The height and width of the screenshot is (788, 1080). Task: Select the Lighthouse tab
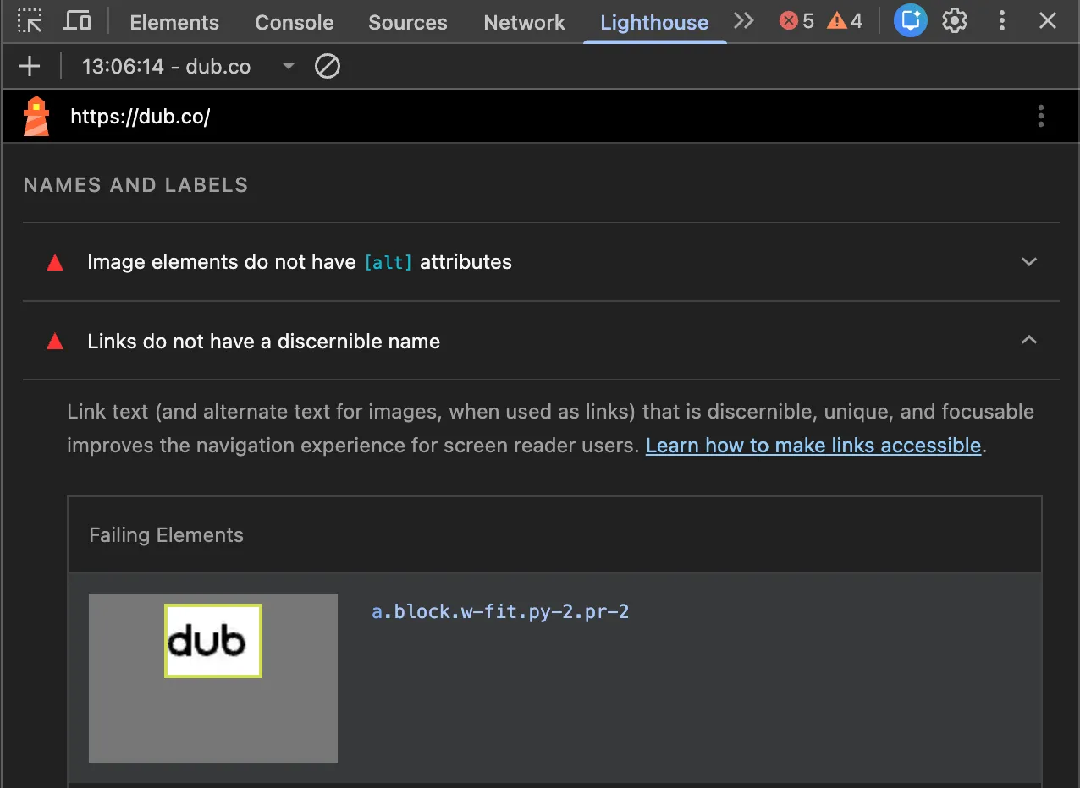click(654, 23)
